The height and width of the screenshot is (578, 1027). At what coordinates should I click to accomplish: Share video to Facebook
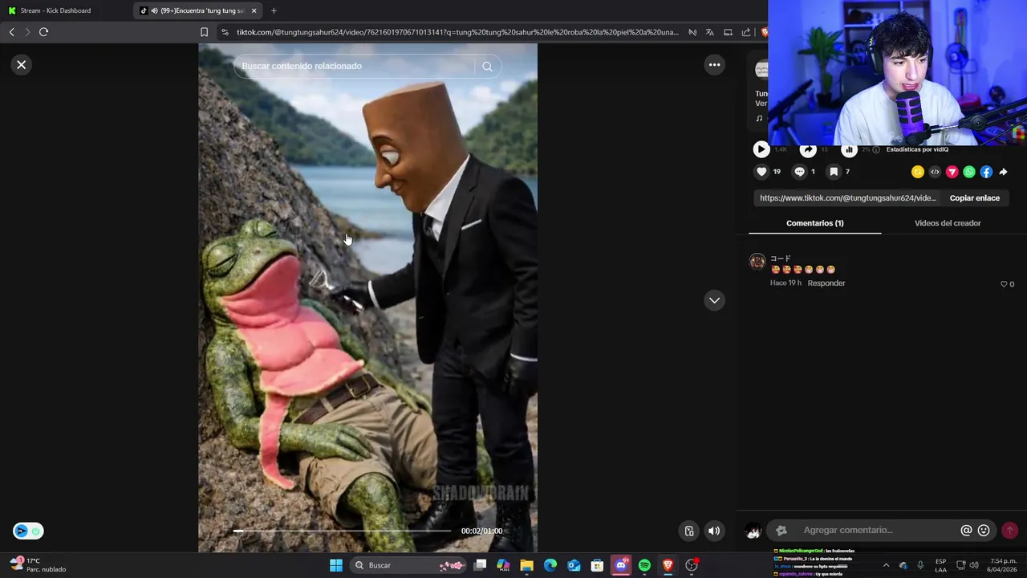pos(986,172)
